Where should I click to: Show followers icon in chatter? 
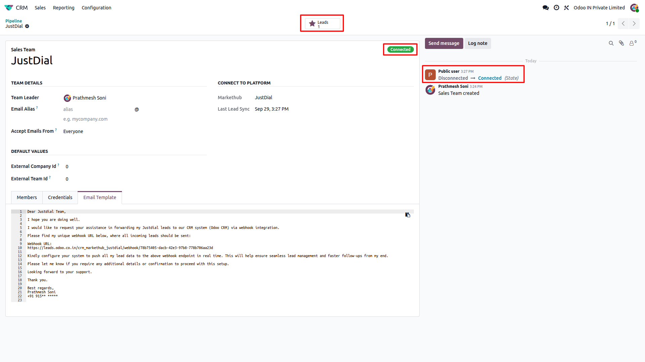point(633,43)
